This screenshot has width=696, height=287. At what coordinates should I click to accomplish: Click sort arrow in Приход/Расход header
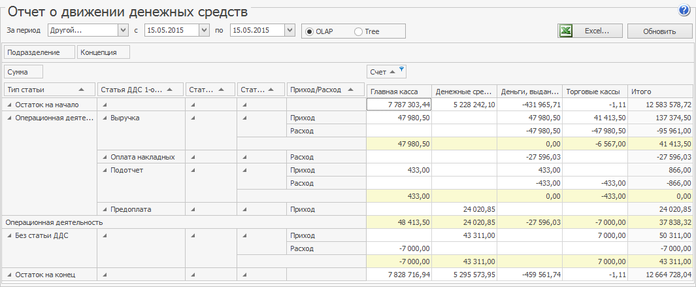click(x=352, y=90)
